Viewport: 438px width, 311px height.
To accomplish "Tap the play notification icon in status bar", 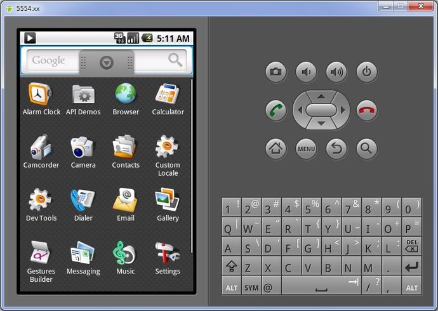I will [30, 38].
